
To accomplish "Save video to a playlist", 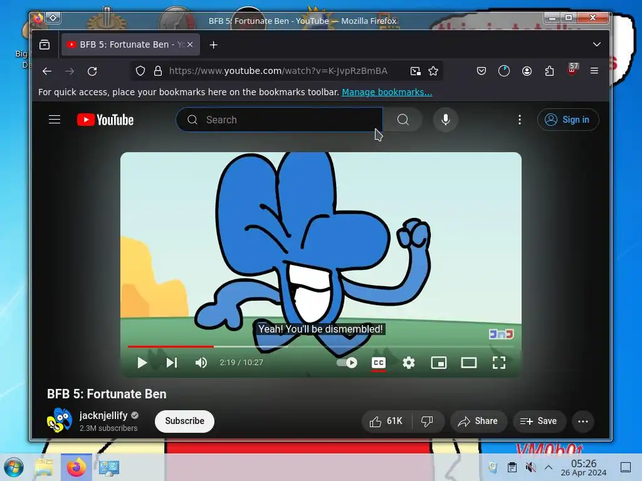I will (539, 422).
